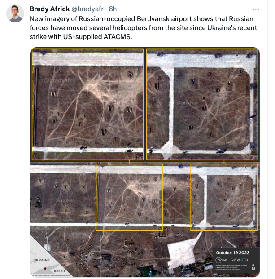Click the Brady Africk display name
This screenshot has height=279, width=275.
pyautogui.click(x=49, y=9)
